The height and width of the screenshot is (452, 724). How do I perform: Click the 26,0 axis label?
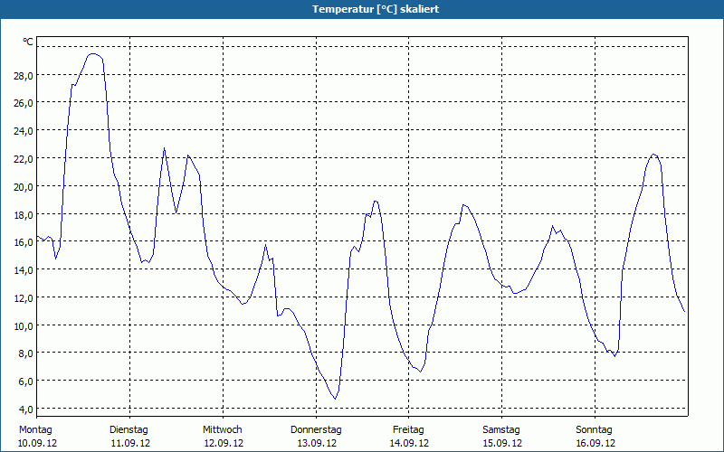(x=24, y=103)
